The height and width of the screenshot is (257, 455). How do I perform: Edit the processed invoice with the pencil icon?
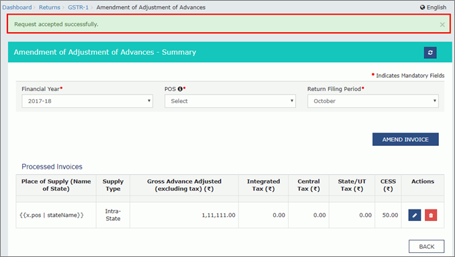pos(414,215)
